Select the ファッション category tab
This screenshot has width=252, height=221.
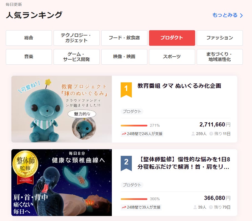point(220,38)
